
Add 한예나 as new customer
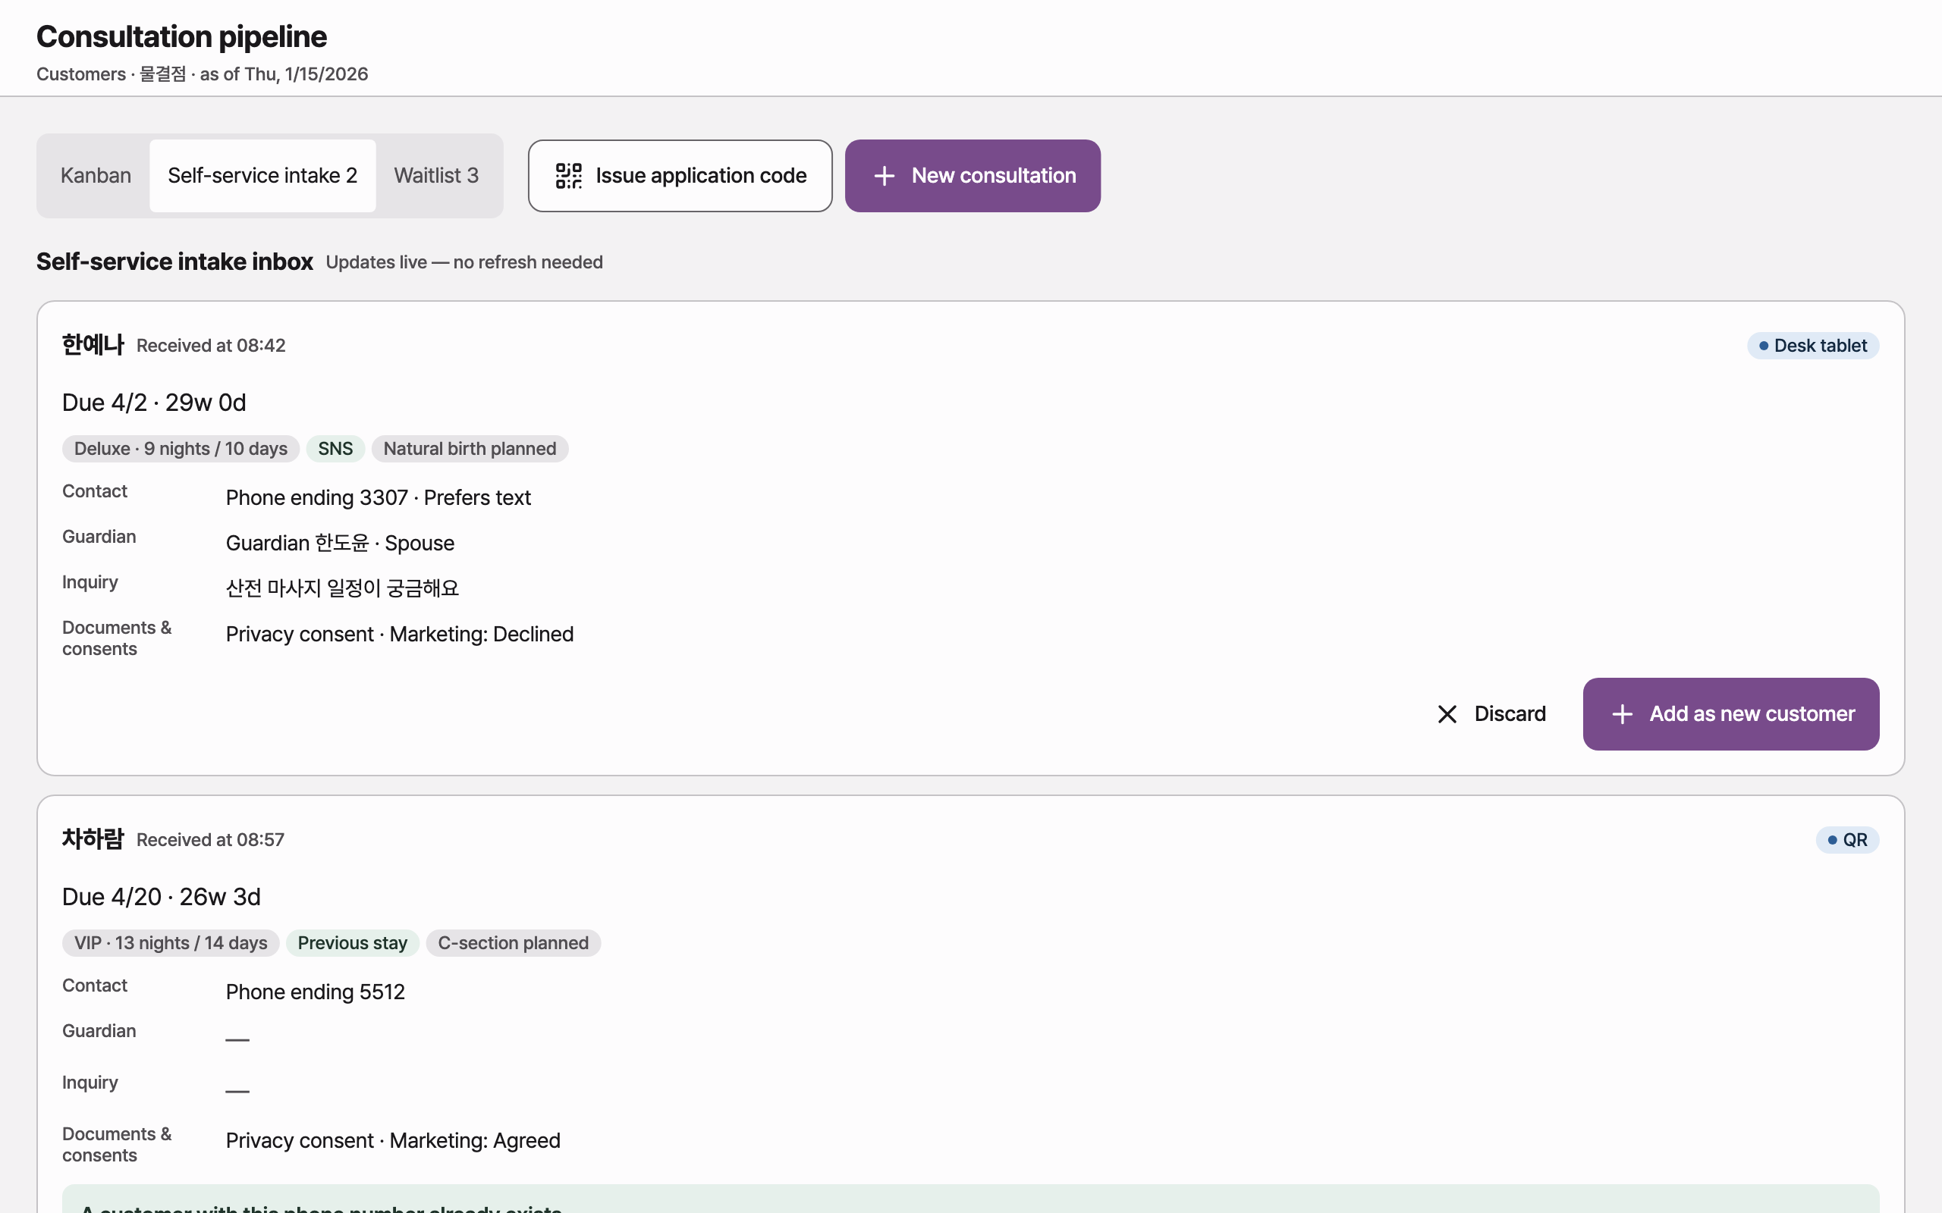pos(1731,714)
